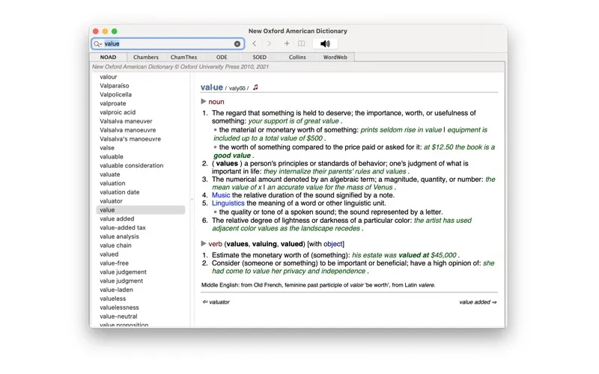Click inside the search field containing 'value'

click(168, 44)
